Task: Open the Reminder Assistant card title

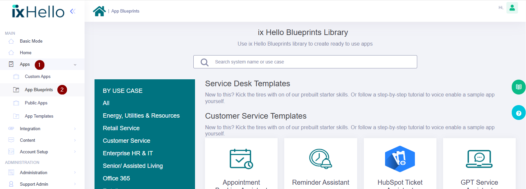Action: pyautogui.click(x=321, y=182)
